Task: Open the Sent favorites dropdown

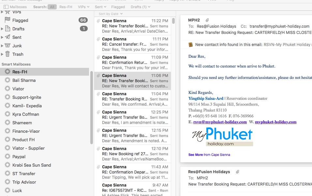Action: tap(100, 7)
